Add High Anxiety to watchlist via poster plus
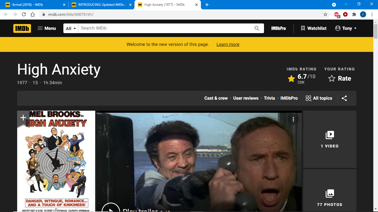 (x=23, y=118)
